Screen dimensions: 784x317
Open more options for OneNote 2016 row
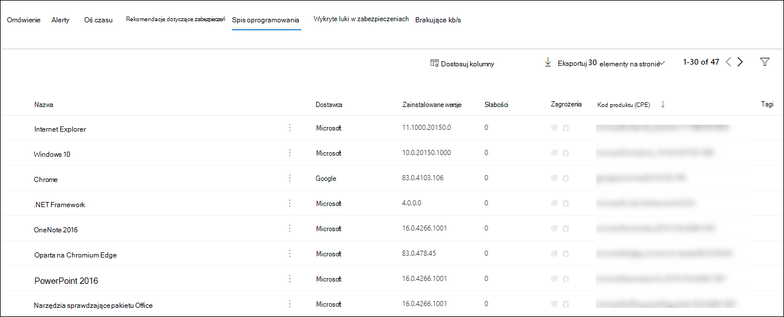pos(290,228)
